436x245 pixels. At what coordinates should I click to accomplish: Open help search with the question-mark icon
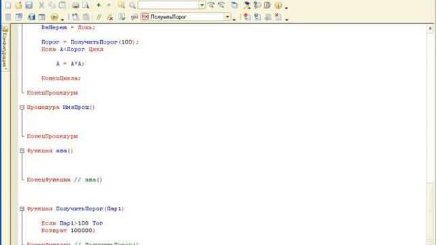[x=258, y=5]
